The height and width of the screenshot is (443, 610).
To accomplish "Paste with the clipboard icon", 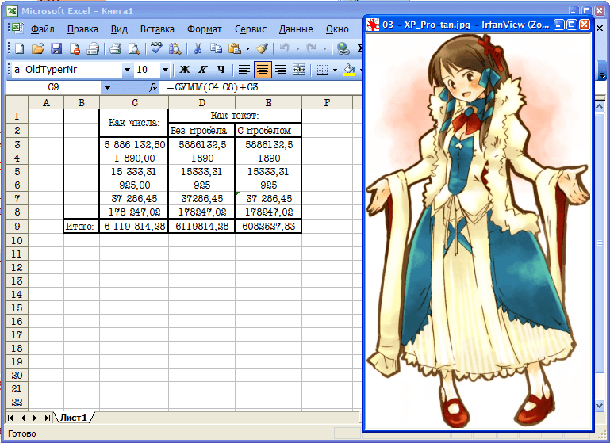I will tap(235, 48).
